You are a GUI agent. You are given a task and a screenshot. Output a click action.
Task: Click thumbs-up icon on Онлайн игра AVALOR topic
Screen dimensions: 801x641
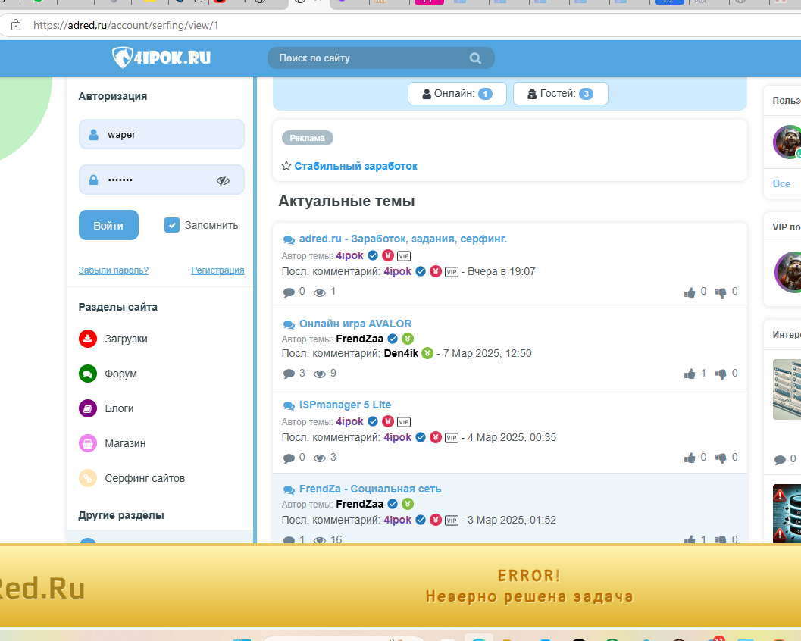(x=690, y=374)
